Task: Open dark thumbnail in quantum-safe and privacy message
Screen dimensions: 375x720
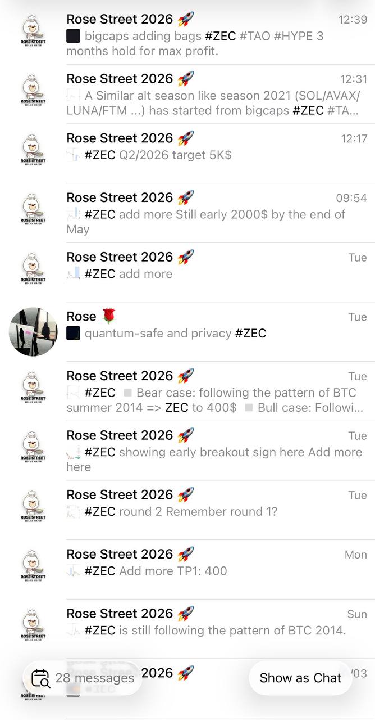Action: [73, 333]
